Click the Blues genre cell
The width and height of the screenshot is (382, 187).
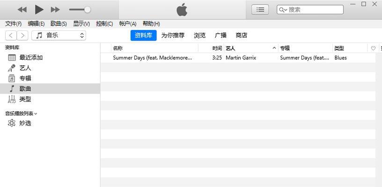click(341, 58)
